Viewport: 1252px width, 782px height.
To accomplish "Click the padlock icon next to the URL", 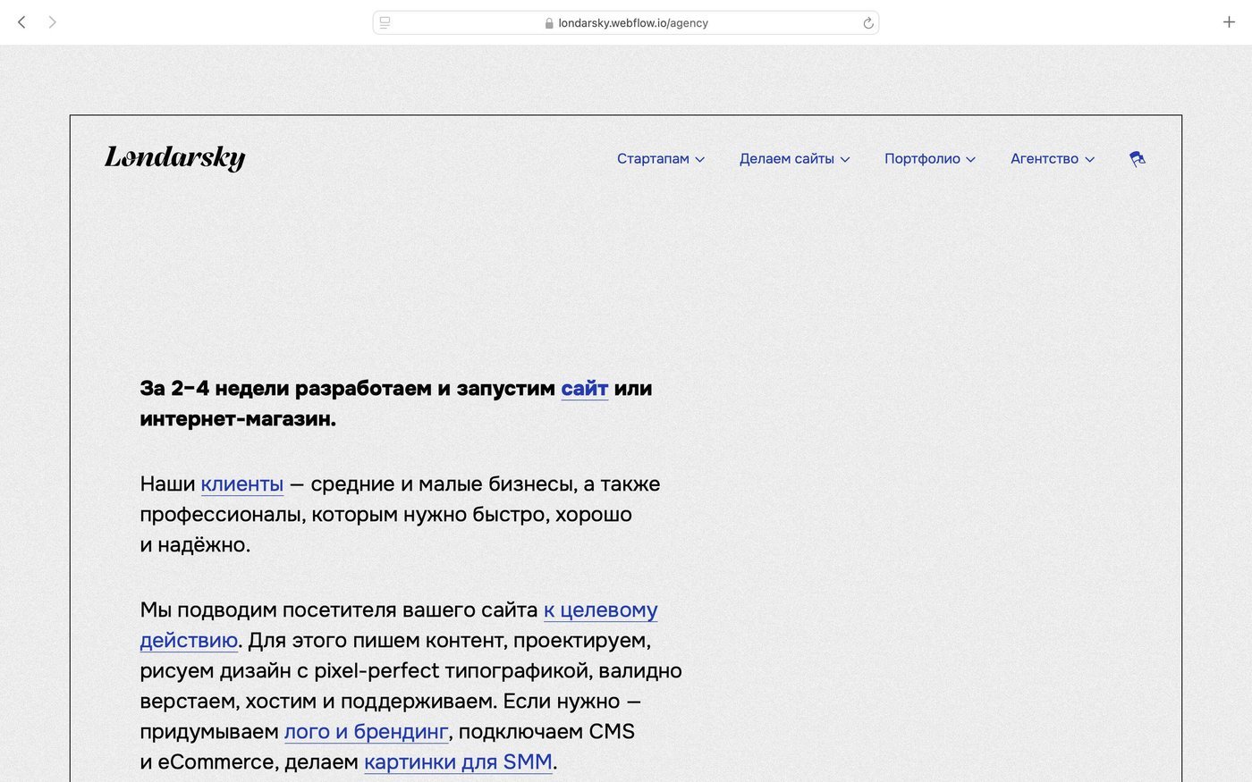I will point(547,22).
